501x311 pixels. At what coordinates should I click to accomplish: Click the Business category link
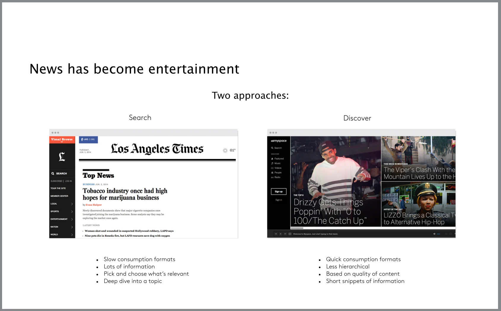pos(88,184)
